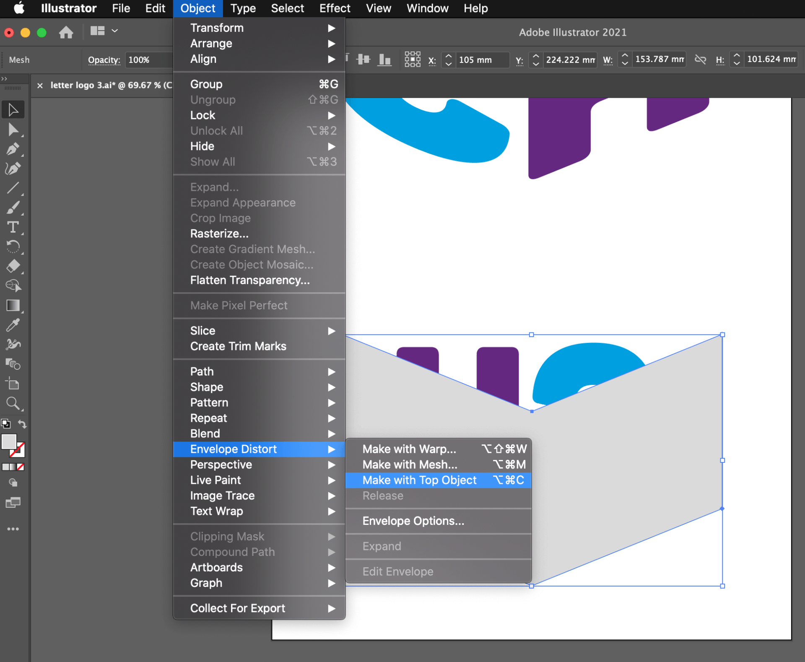Reset to default fill and stroke
Screen dimensions: 805x662
(x=5, y=424)
